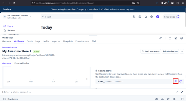
Task: Open the binoculars inspector icon in bottom bar
Action: tap(157, 99)
